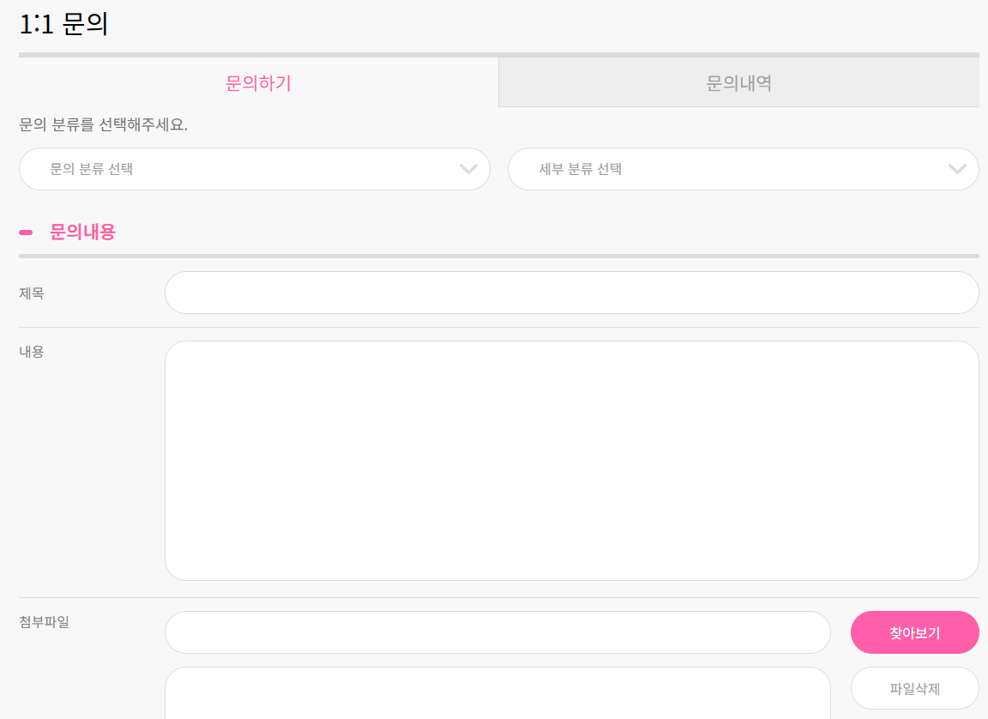The height and width of the screenshot is (719, 988).
Task: Click the chevron arrow in 문의 분류 선택
Action: 468,169
